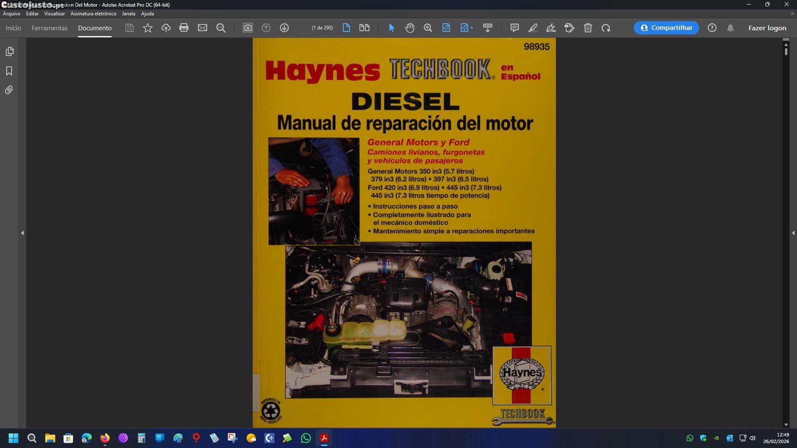Send the file via the envelope email icon
Image resolution: width=797 pixels, height=448 pixels.
[x=202, y=28]
